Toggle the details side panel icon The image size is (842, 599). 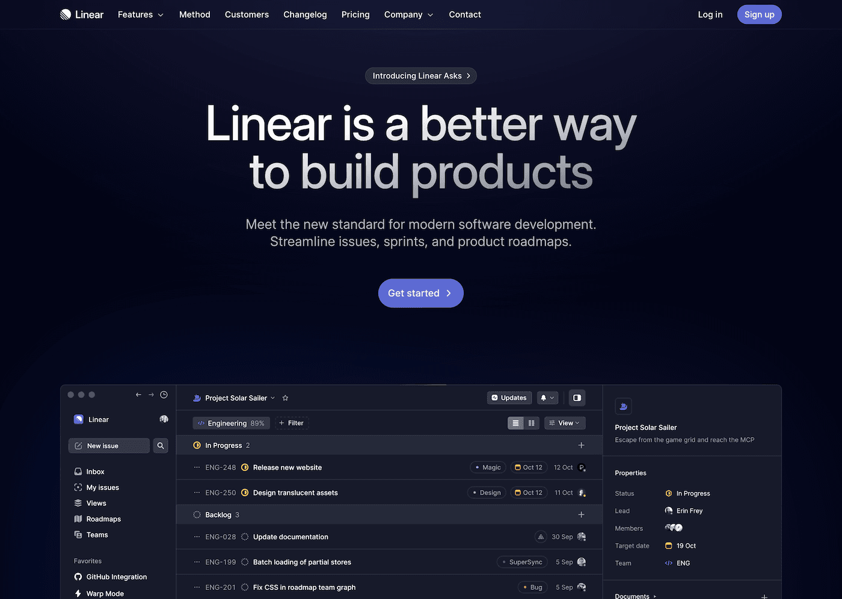(x=577, y=398)
